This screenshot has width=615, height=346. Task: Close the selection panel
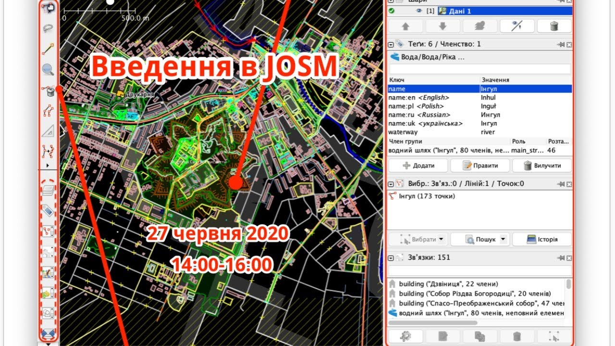569,184
